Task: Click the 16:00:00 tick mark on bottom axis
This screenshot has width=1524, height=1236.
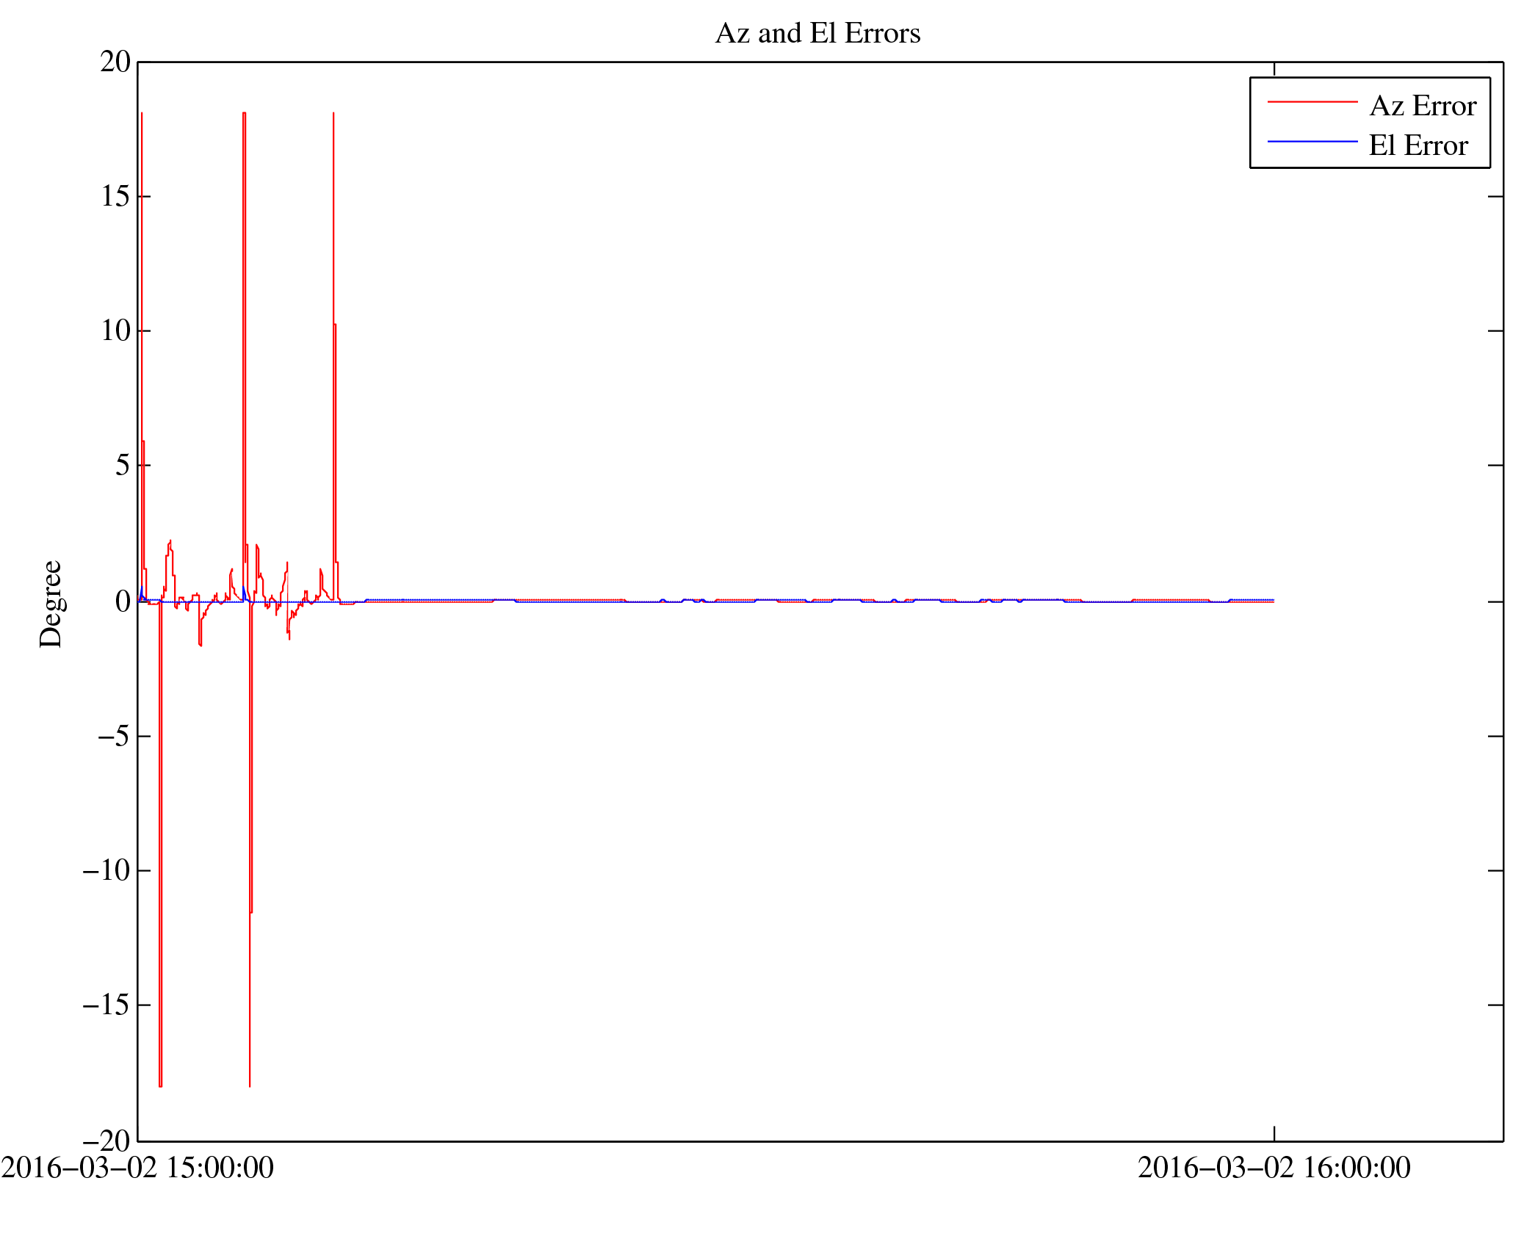Action: 1274,1133
